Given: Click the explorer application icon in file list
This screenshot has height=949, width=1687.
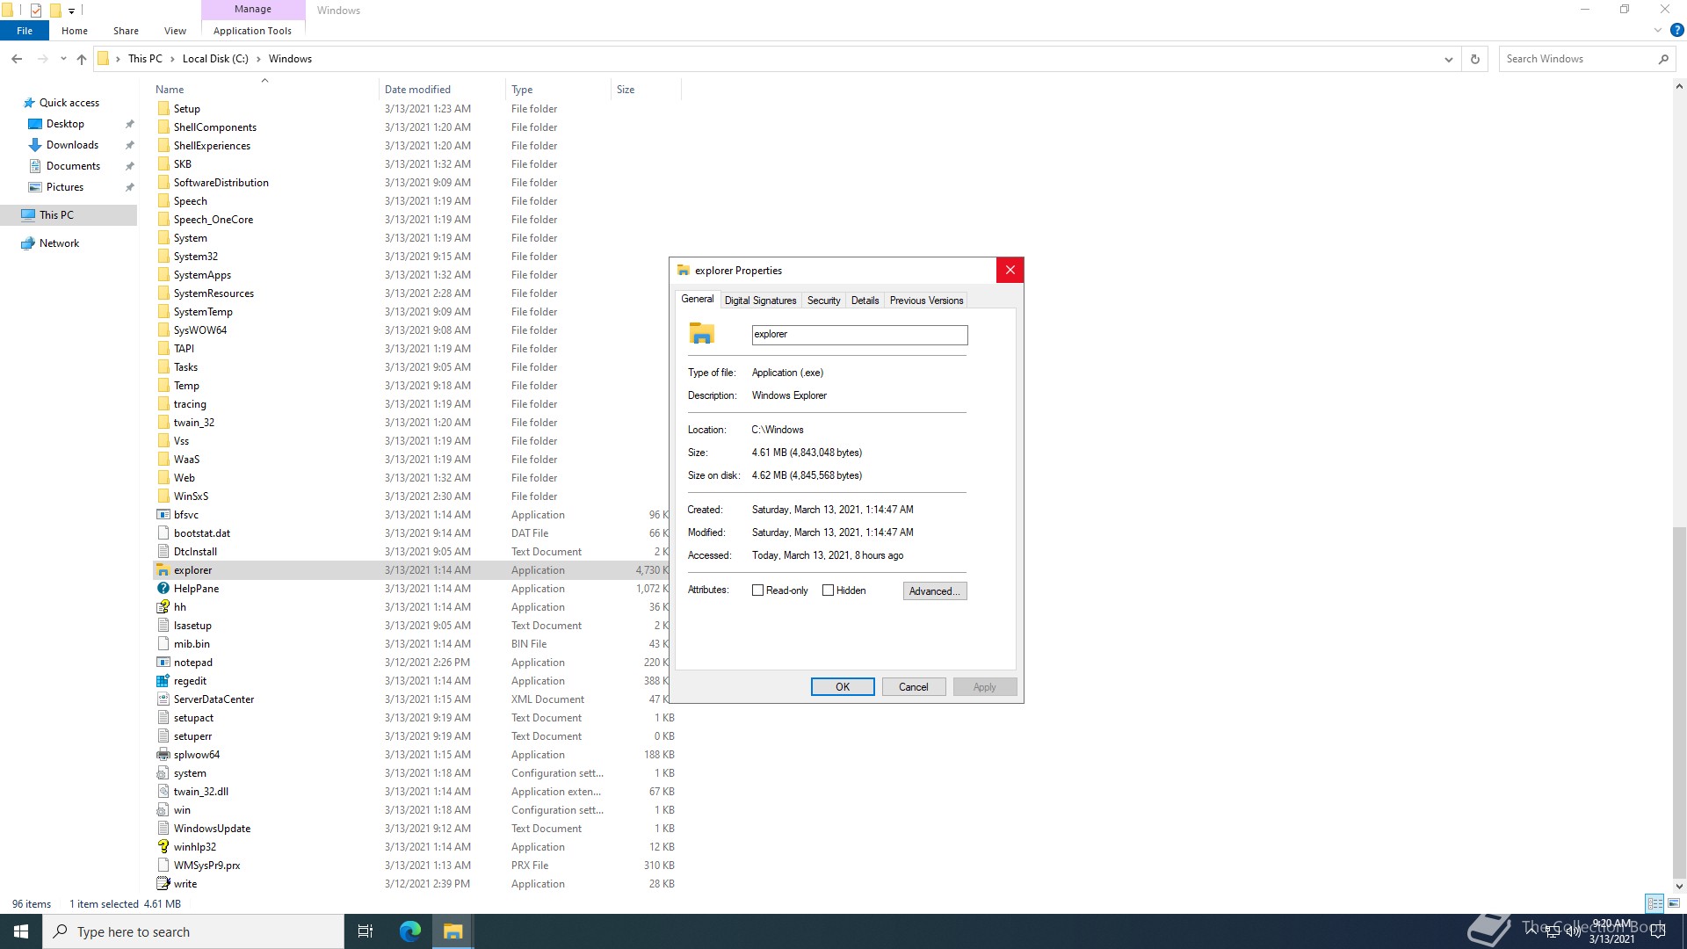Looking at the screenshot, I should click(163, 570).
